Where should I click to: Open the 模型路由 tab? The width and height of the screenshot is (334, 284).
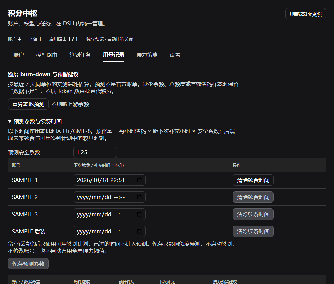click(47, 55)
